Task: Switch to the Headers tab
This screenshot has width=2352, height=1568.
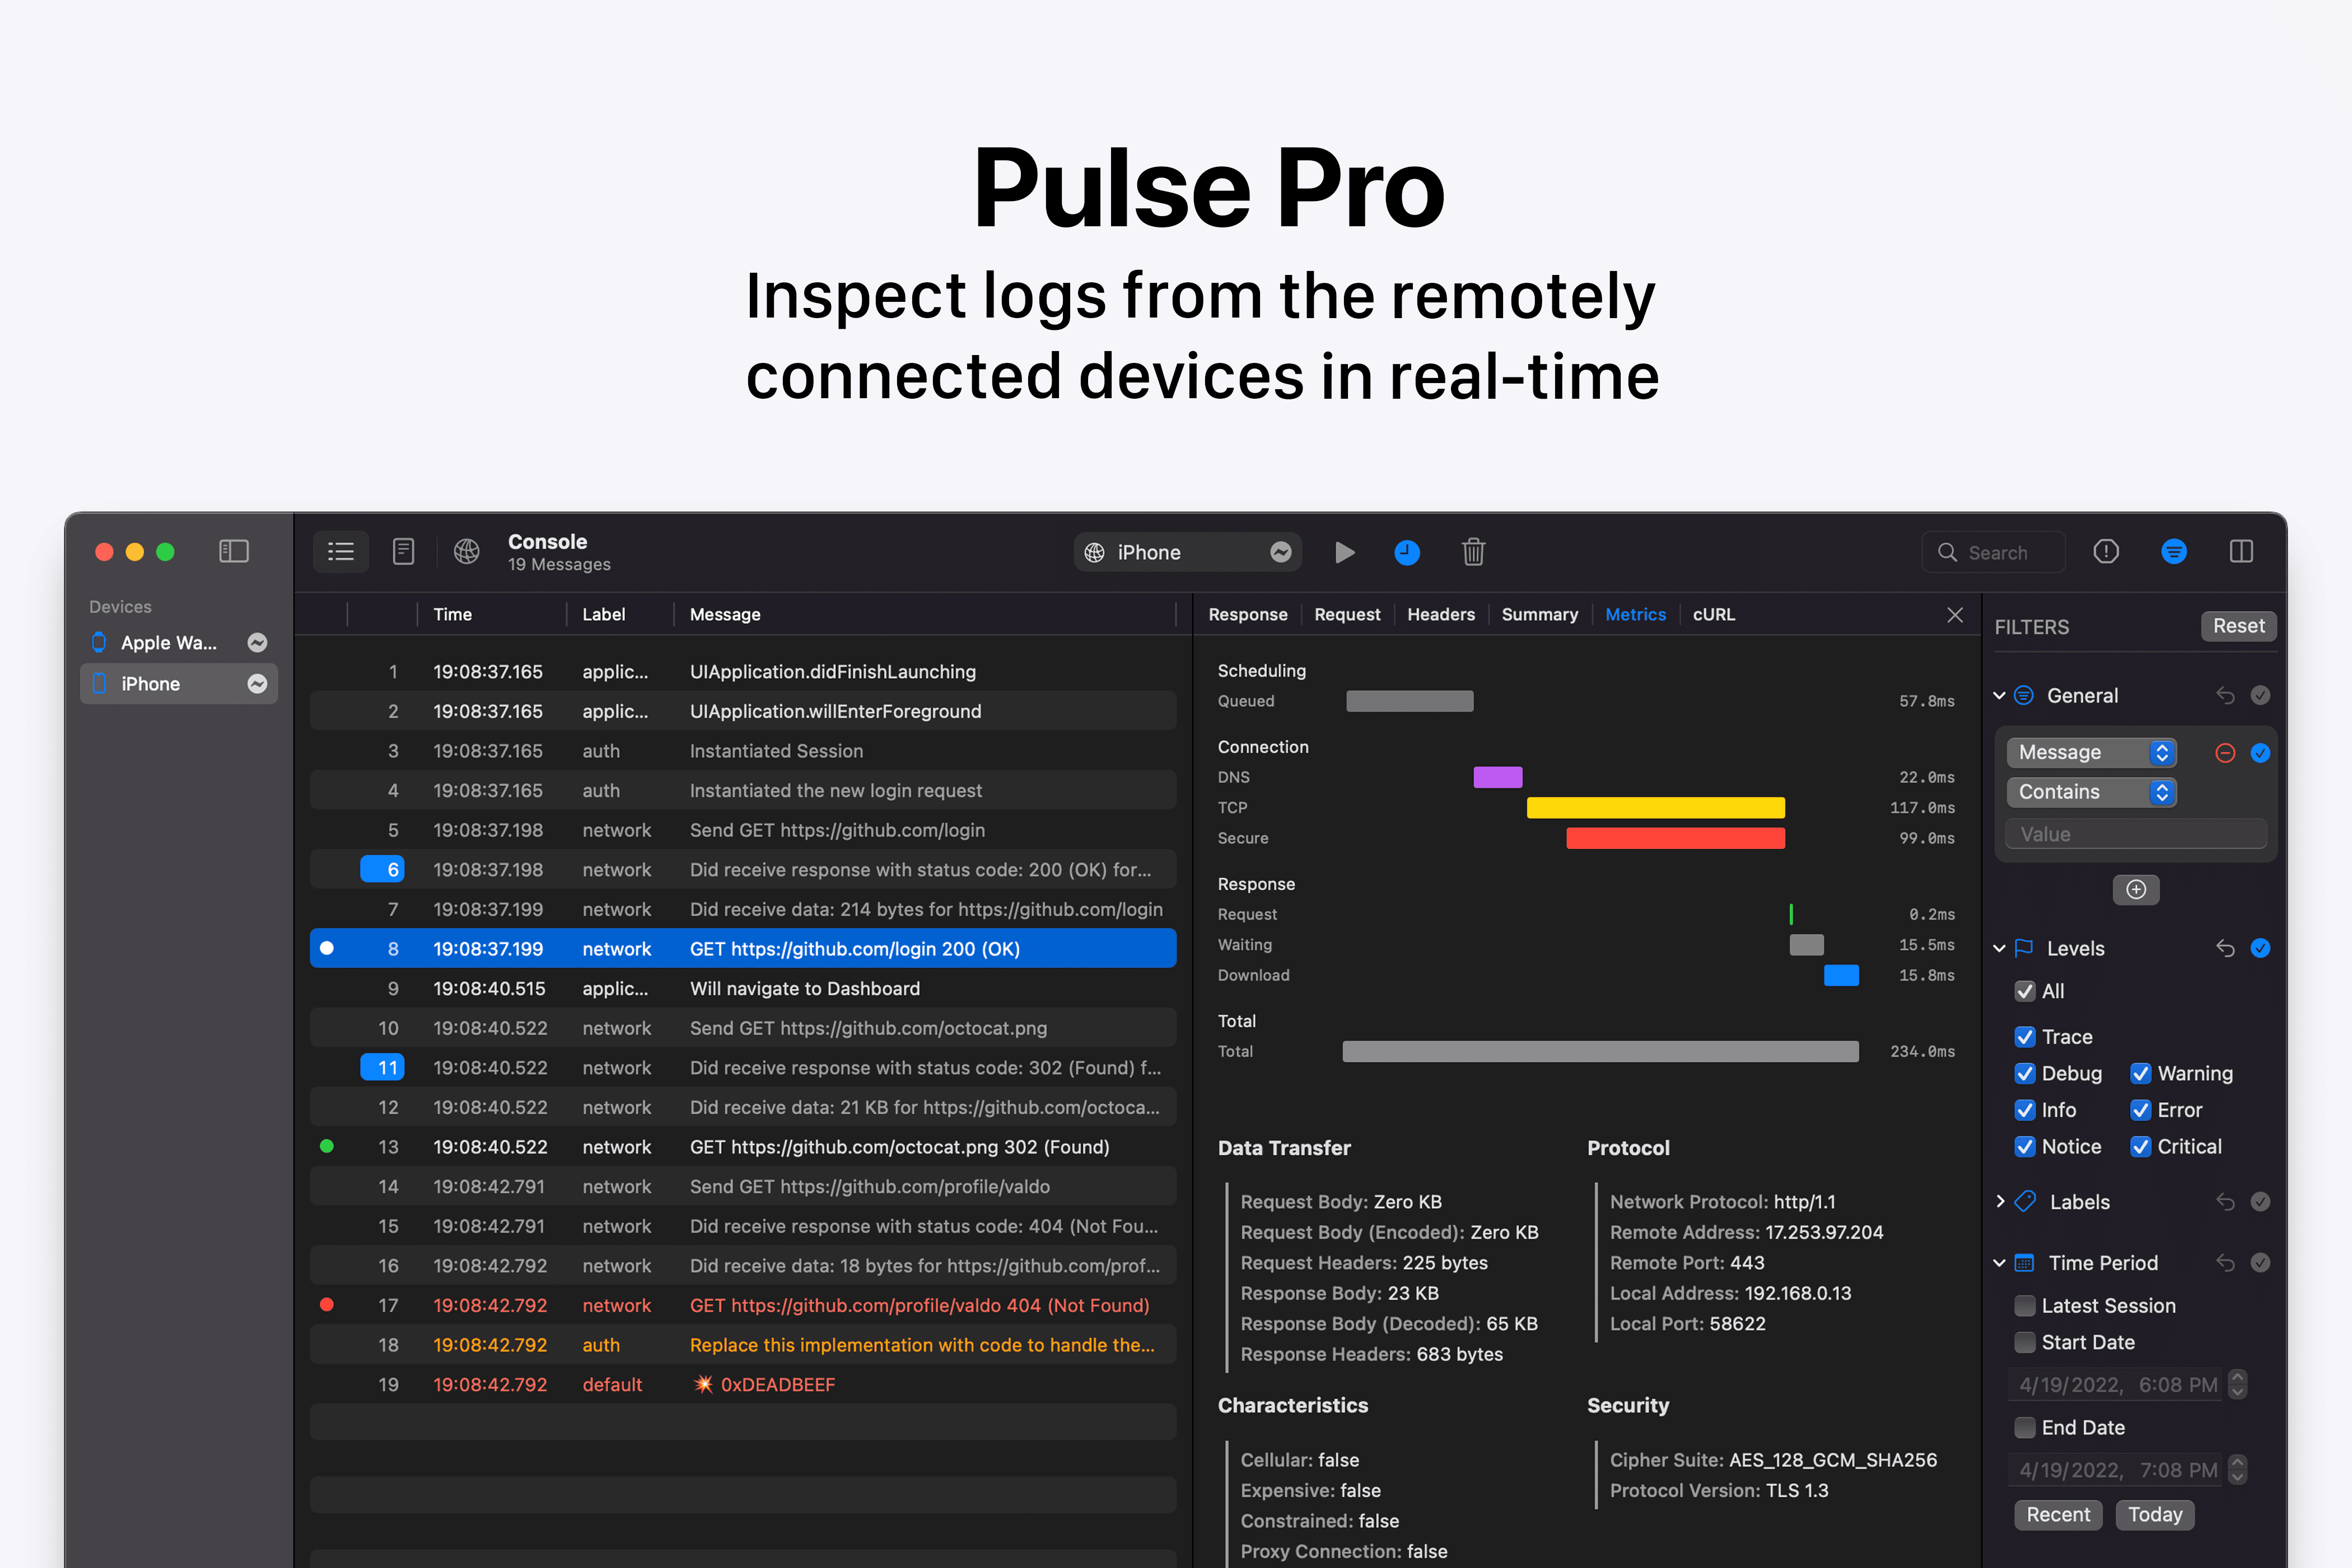Action: tap(1440, 614)
